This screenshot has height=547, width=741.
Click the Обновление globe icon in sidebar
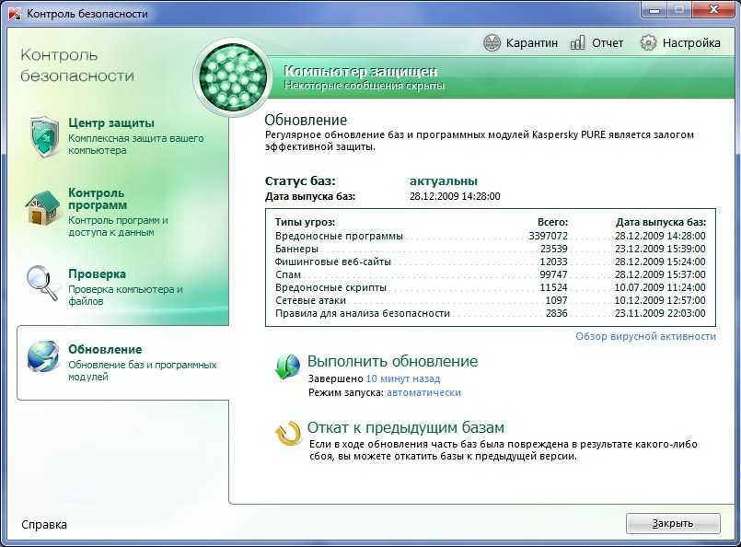(x=43, y=359)
